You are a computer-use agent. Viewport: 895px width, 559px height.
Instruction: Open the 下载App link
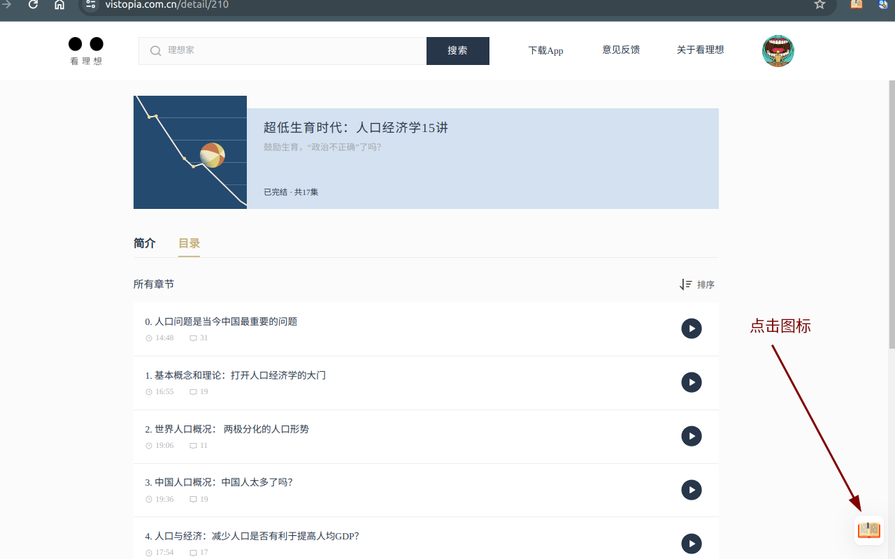[545, 50]
